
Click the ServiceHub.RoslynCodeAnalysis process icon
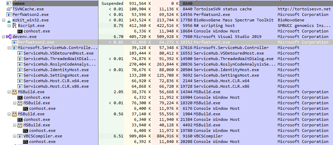(20, 64)
